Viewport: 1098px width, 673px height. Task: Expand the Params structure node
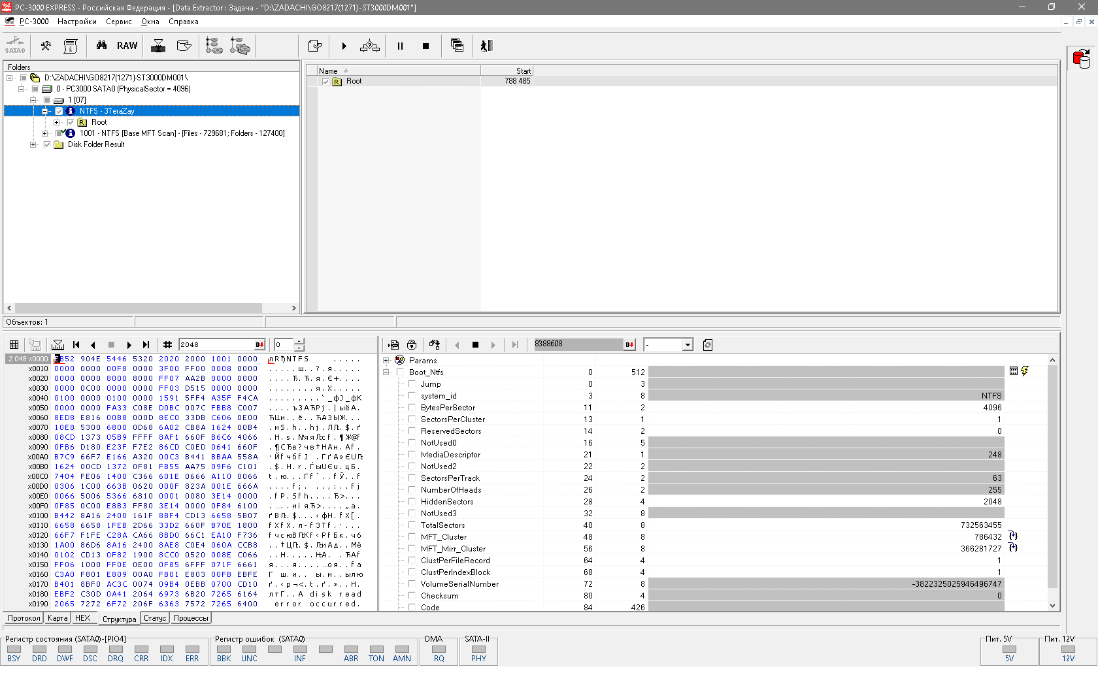pyautogui.click(x=386, y=361)
